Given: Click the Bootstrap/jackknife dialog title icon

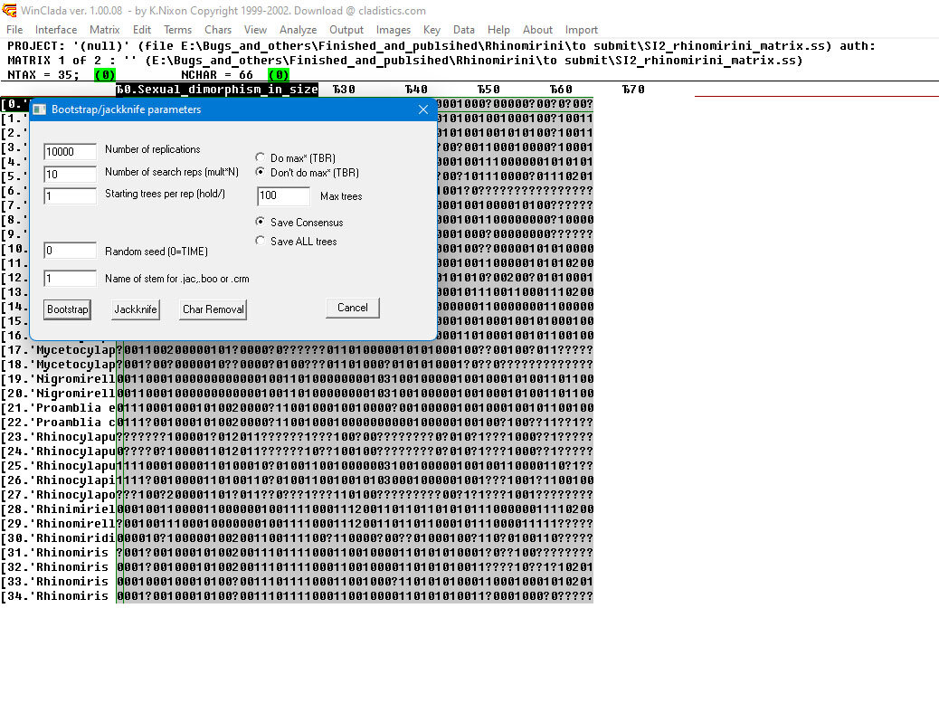Looking at the screenshot, I should (40, 109).
